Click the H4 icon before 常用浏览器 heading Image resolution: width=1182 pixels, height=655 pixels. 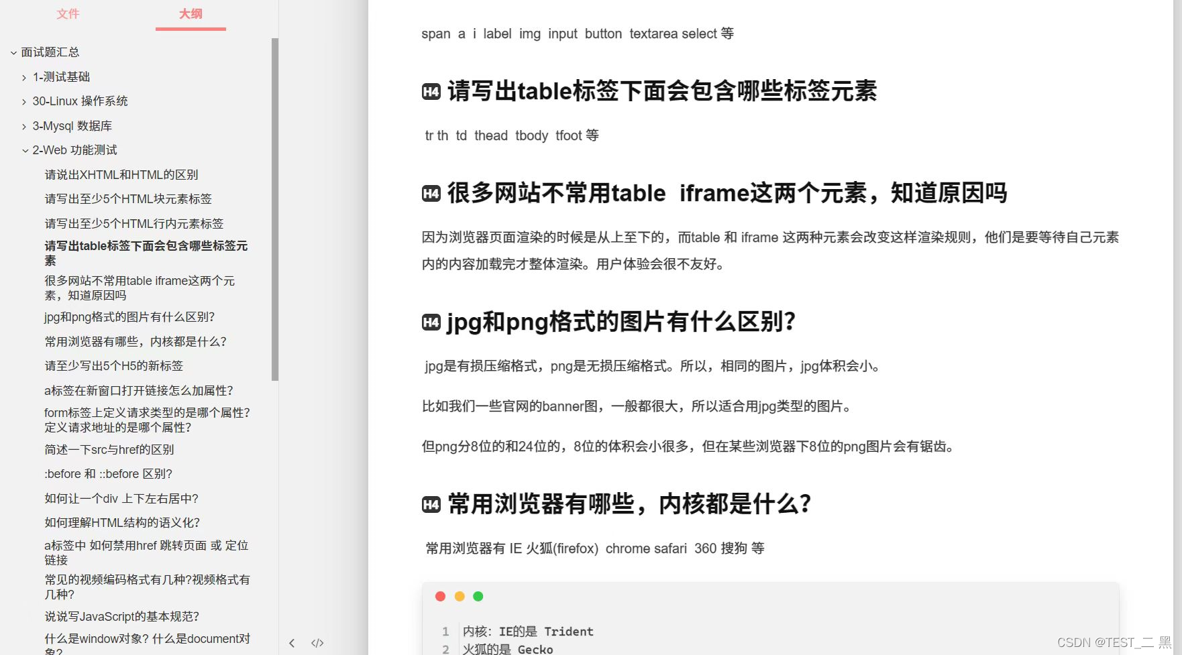431,503
